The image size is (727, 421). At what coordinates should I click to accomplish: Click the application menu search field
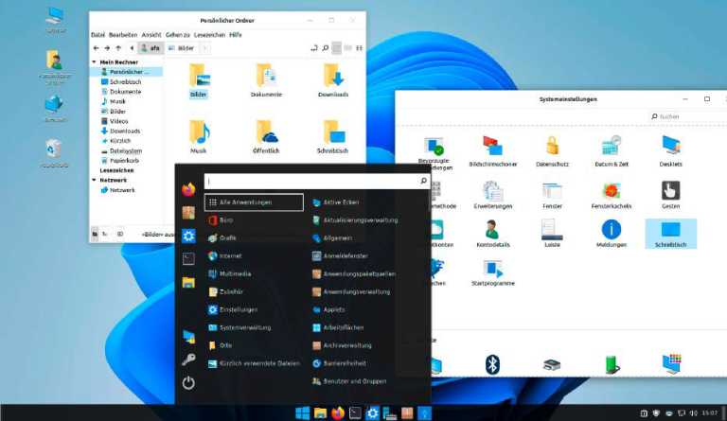coord(310,181)
